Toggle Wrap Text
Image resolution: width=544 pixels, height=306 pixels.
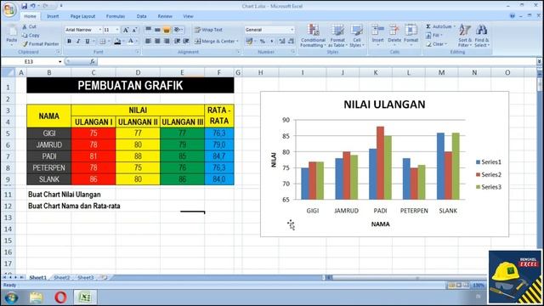click(x=208, y=30)
